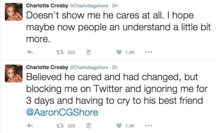
Task: Open the layered stack icon on second tweet
Action: [x=88, y=126]
